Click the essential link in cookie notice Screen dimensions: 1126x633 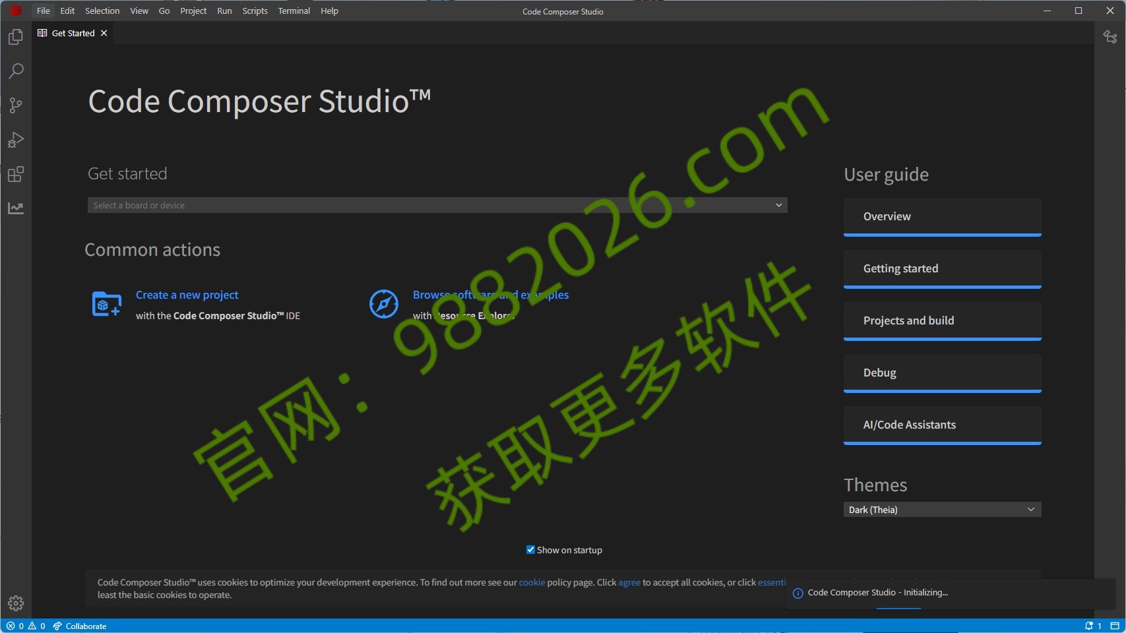(772, 582)
